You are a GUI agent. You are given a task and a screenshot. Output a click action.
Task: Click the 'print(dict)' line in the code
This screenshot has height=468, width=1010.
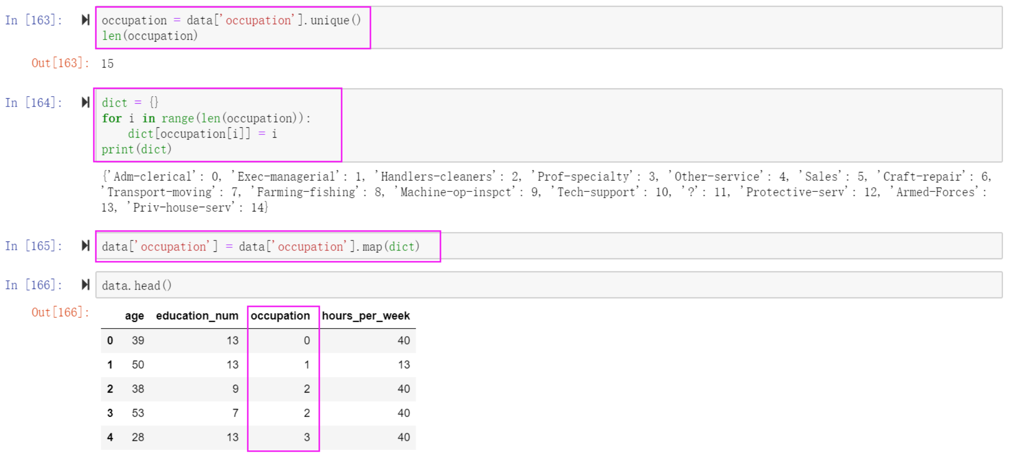pos(137,149)
